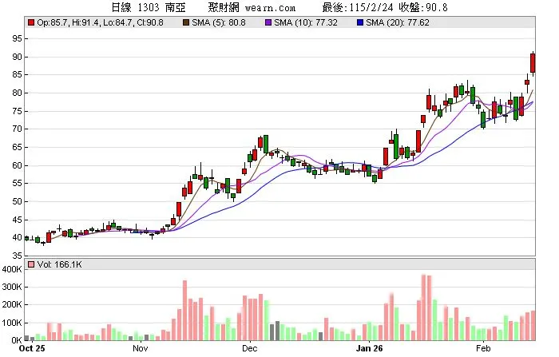Click the 'Nov' x-axis label
The width and height of the screenshot is (559, 357).
(140, 348)
